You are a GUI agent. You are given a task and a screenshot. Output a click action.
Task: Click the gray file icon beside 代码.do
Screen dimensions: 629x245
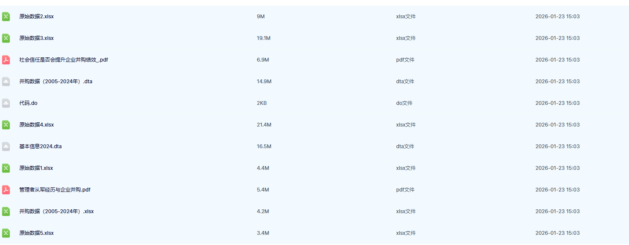point(6,103)
